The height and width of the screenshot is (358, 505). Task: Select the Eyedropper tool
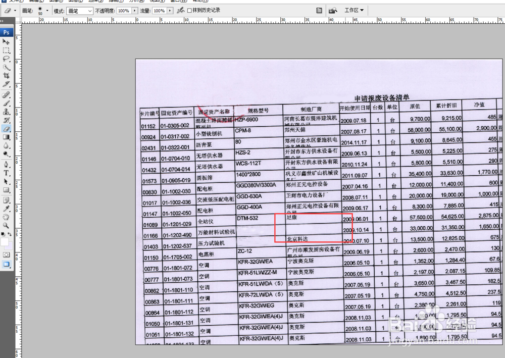[x=6, y=209]
